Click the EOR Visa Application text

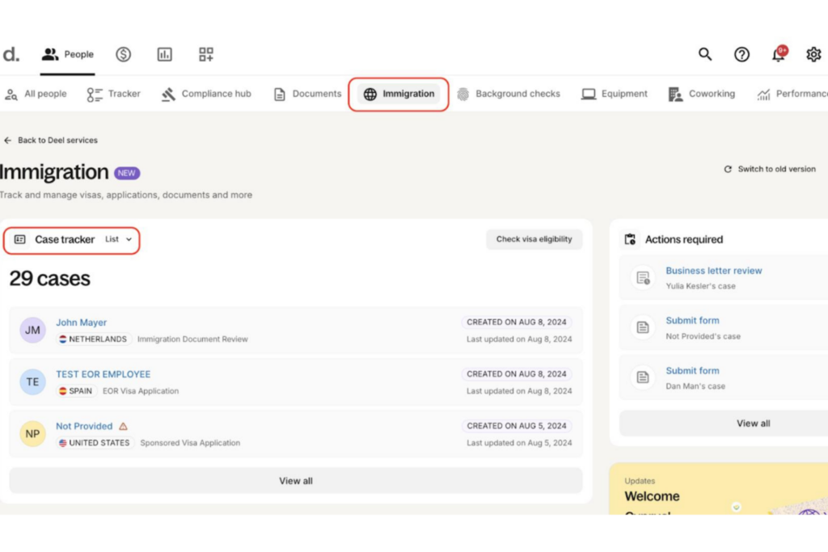(x=141, y=391)
